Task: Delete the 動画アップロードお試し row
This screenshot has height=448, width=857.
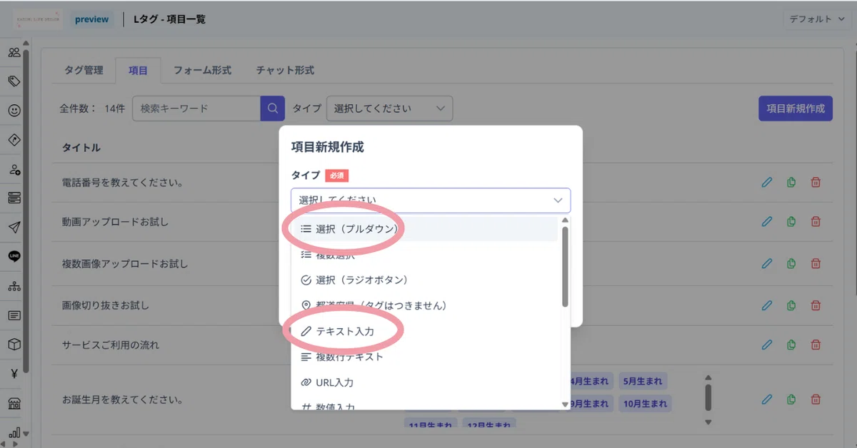Action: coord(816,222)
